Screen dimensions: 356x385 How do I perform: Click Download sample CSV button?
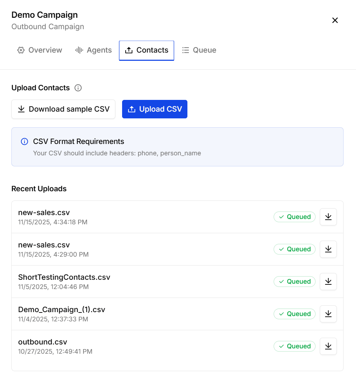63,109
